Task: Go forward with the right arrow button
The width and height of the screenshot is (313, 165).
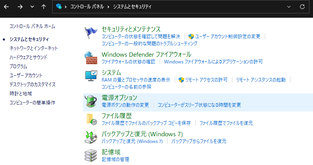Action: (20, 7)
